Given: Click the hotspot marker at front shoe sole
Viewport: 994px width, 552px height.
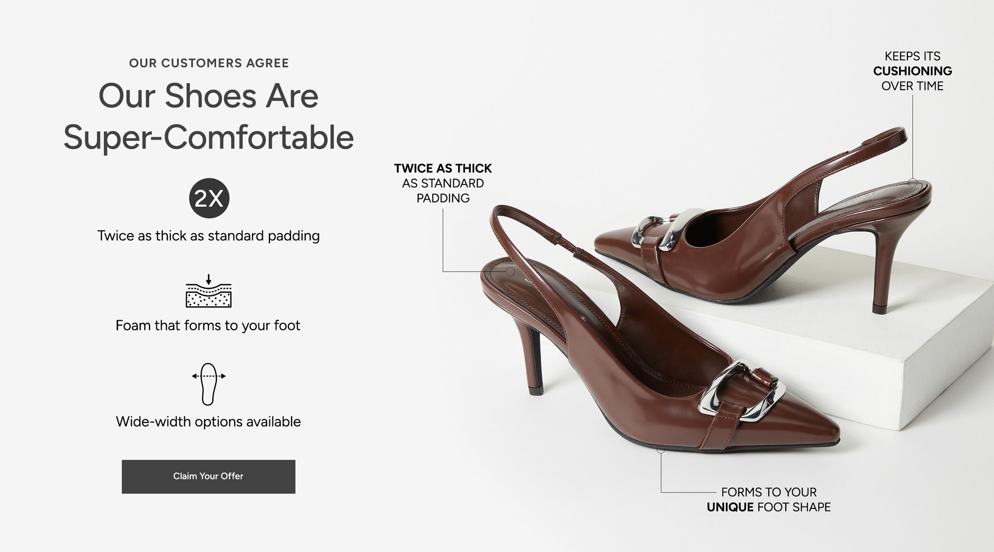Looking at the screenshot, I should 661,449.
